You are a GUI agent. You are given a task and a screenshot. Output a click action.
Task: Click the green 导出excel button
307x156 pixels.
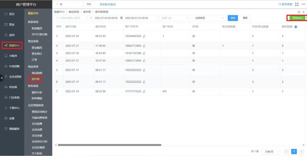click(x=297, y=18)
